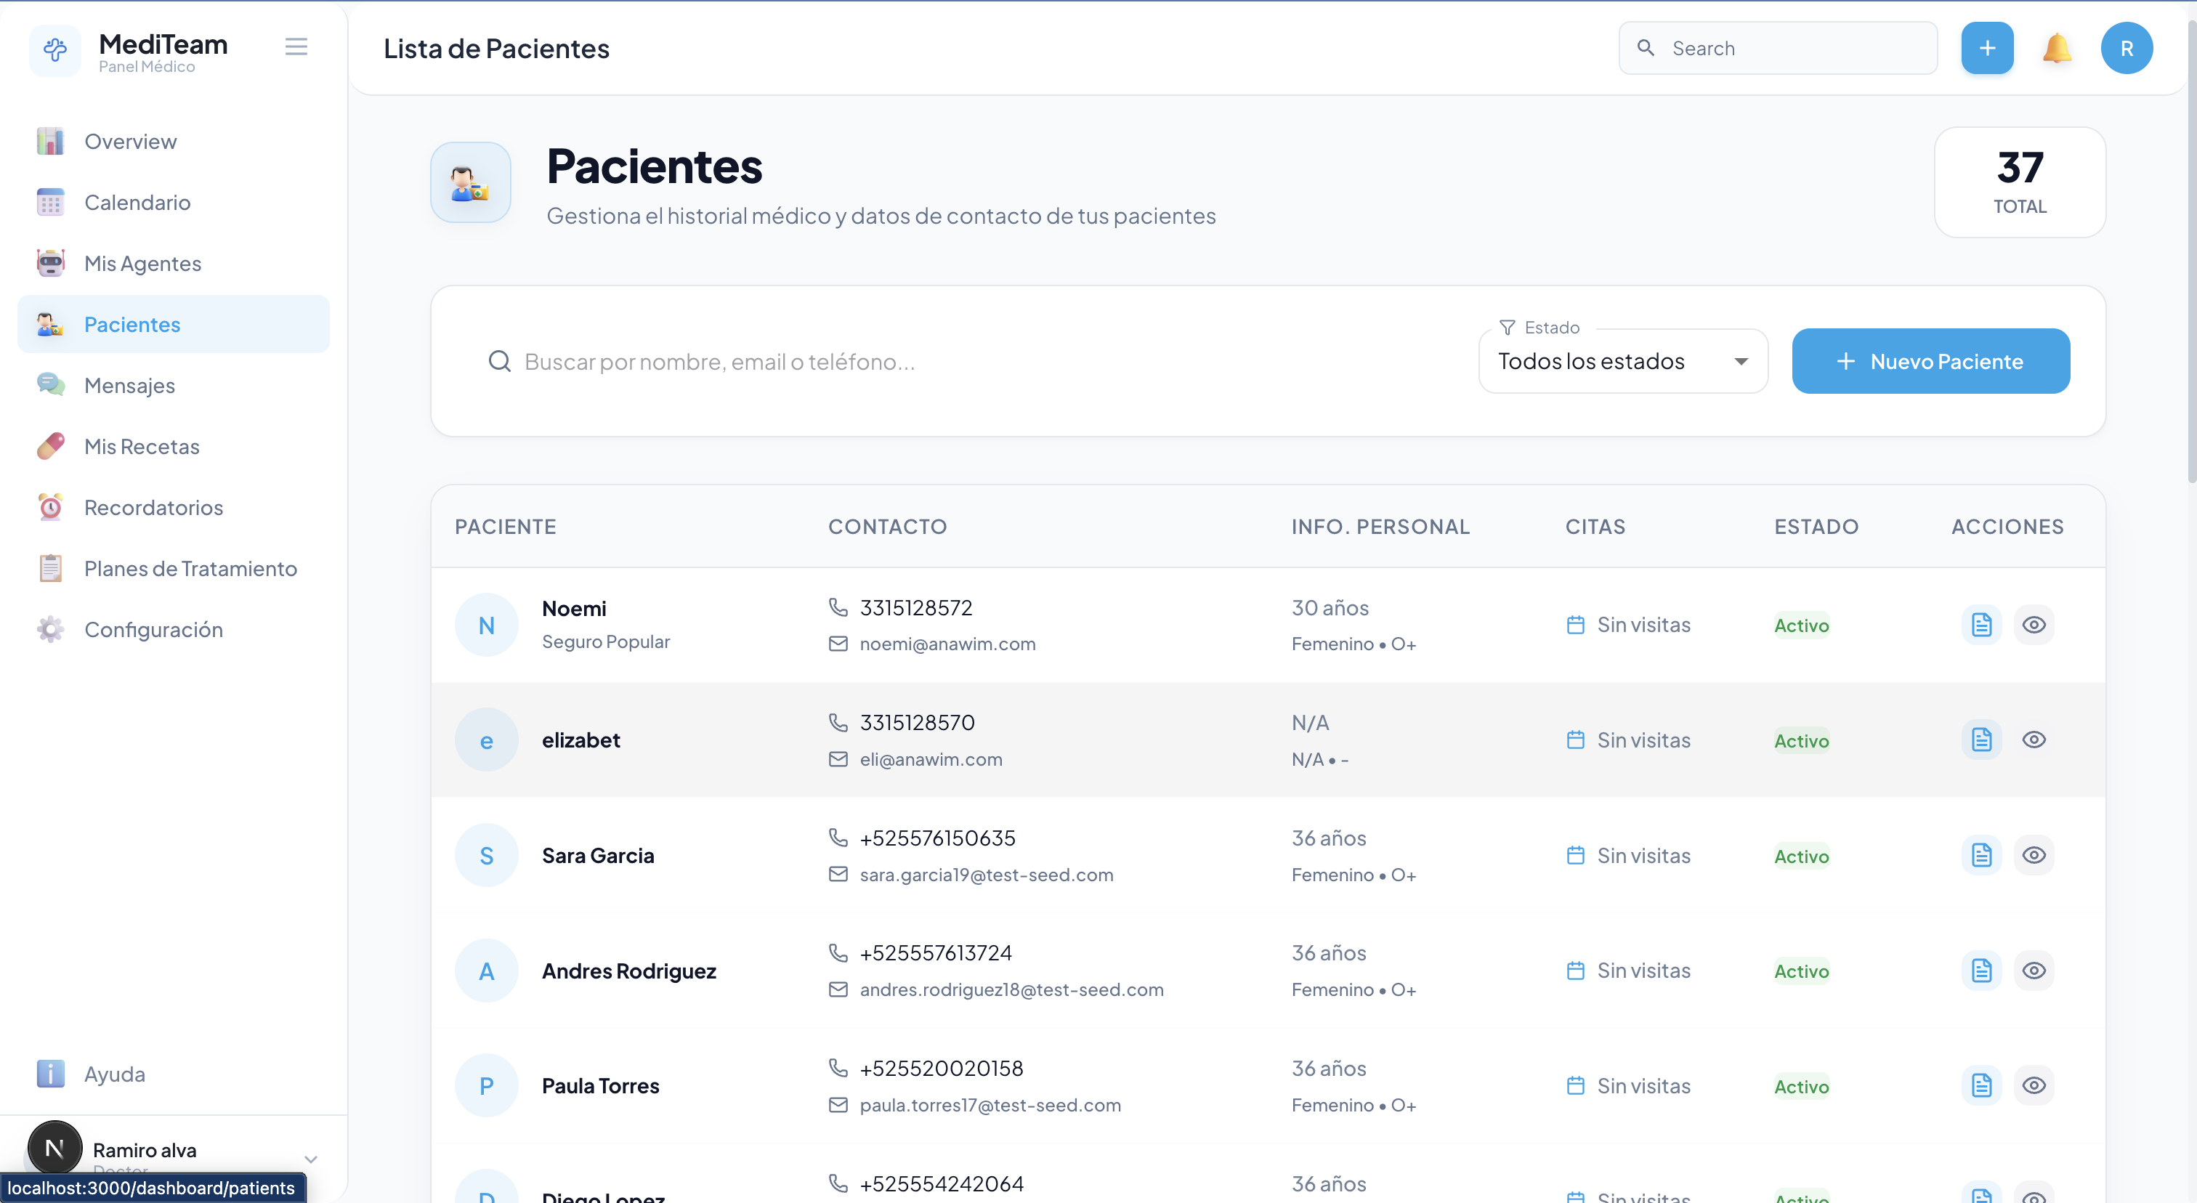Open Configuración from the sidebar
The height and width of the screenshot is (1203, 2197).
[x=153, y=629]
